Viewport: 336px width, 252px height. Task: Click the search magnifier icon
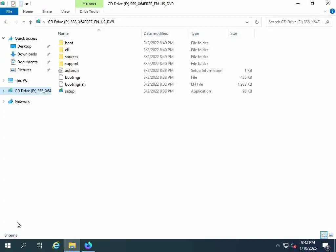(327, 22)
